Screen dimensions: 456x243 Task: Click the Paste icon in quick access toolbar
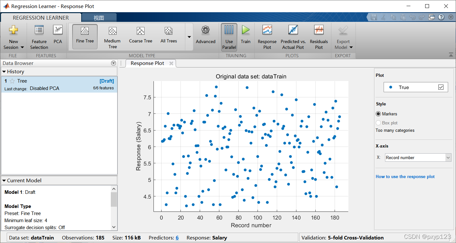click(x=403, y=17)
